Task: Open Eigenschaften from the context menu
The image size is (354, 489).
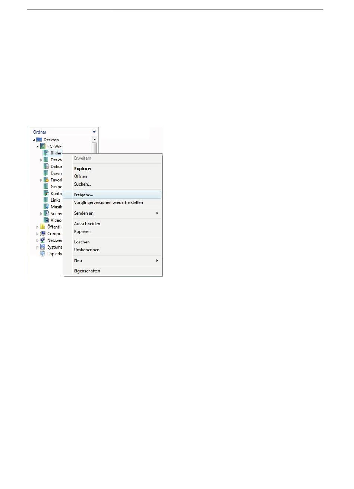Action: tap(112, 271)
